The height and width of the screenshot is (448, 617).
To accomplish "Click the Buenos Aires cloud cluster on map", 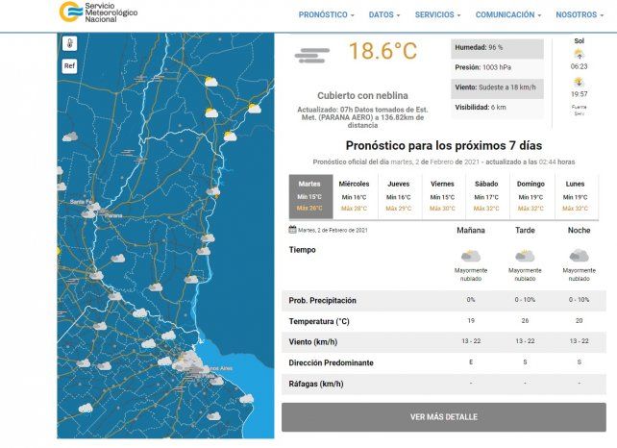I will (x=189, y=361).
